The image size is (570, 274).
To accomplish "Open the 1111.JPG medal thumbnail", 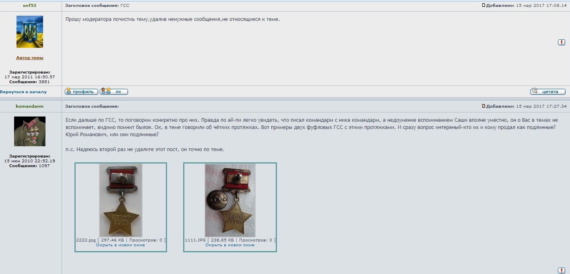I will (230, 200).
